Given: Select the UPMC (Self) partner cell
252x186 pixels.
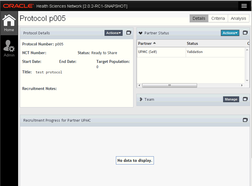Looking at the screenshot, I should coord(161,52).
